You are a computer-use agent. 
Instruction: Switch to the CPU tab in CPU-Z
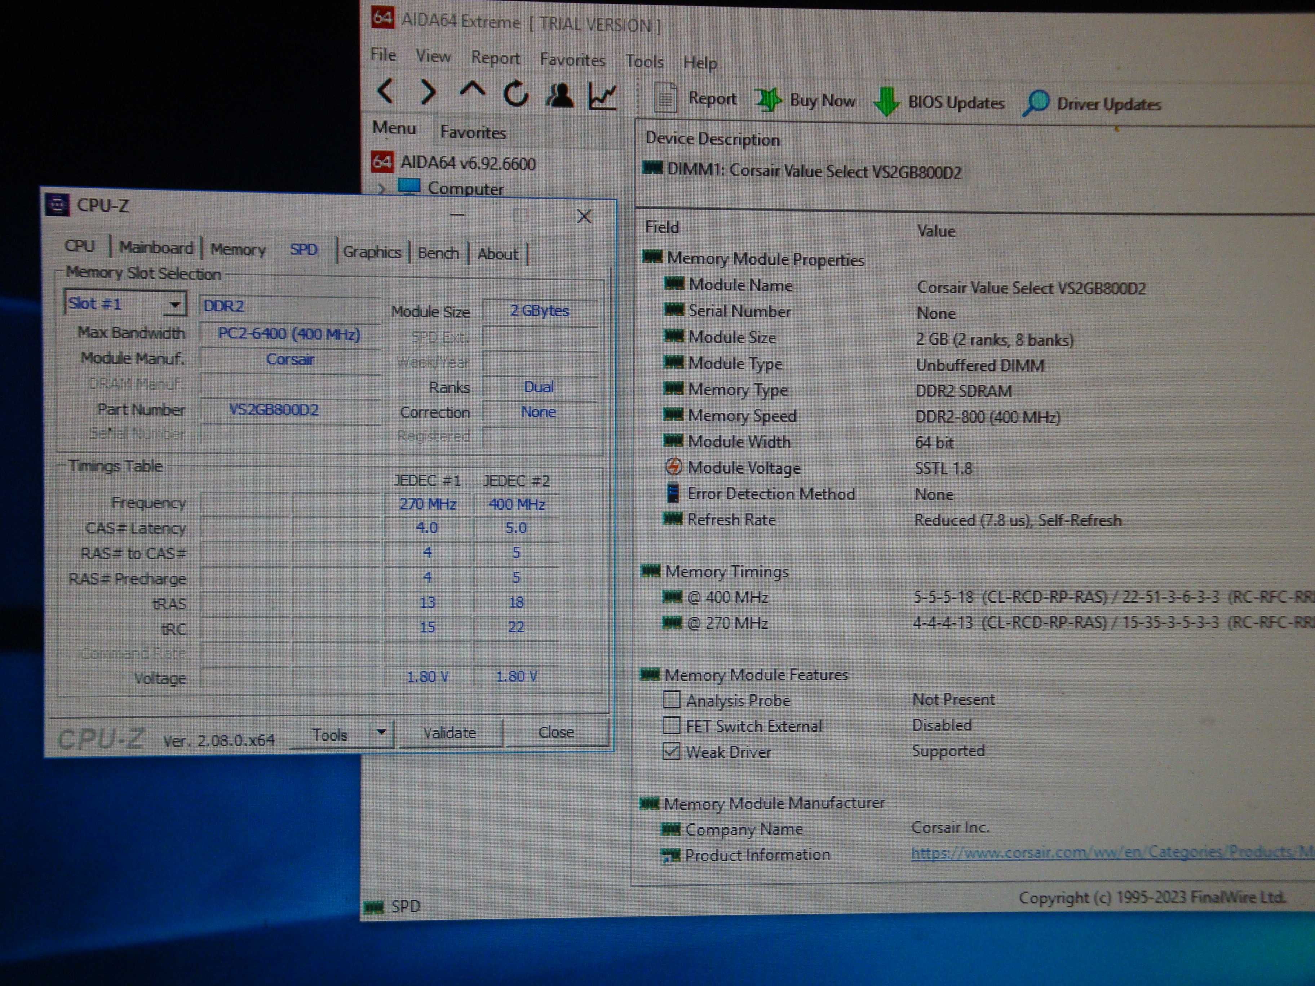(x=80, y=246)
